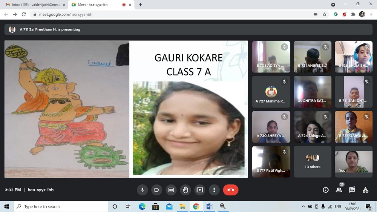Show everyone in the people panel
The image size is (377, 212).
click(339, 190)
